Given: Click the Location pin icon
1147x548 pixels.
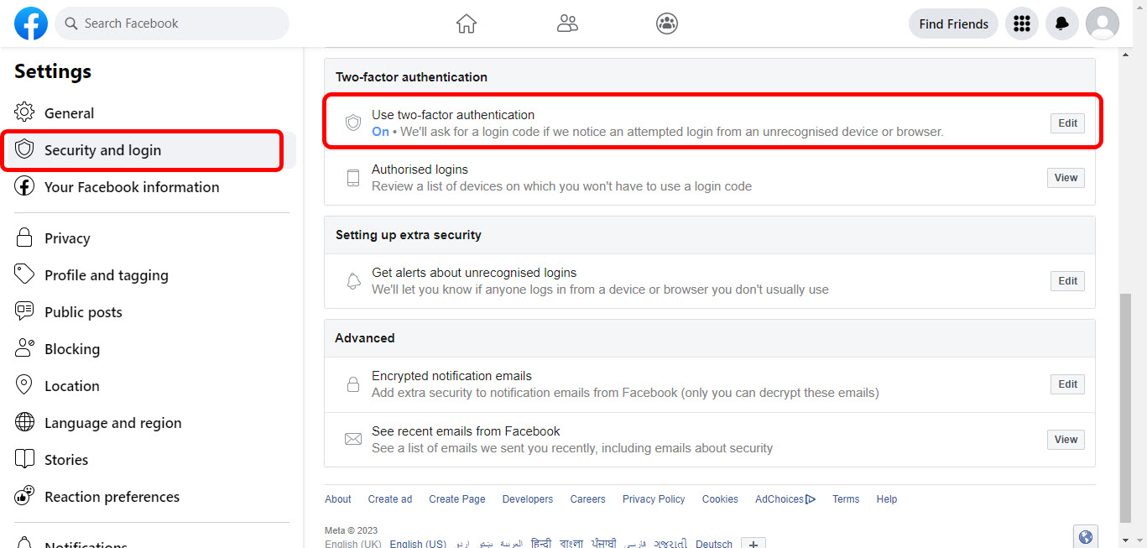Looking at the screenshot, I should [24, 385].
